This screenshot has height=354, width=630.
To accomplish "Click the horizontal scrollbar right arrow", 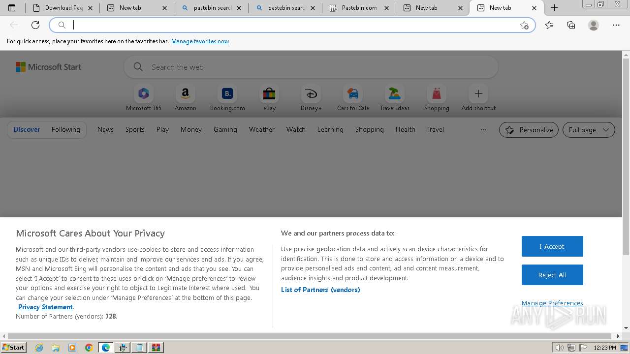I will [618, 336].
